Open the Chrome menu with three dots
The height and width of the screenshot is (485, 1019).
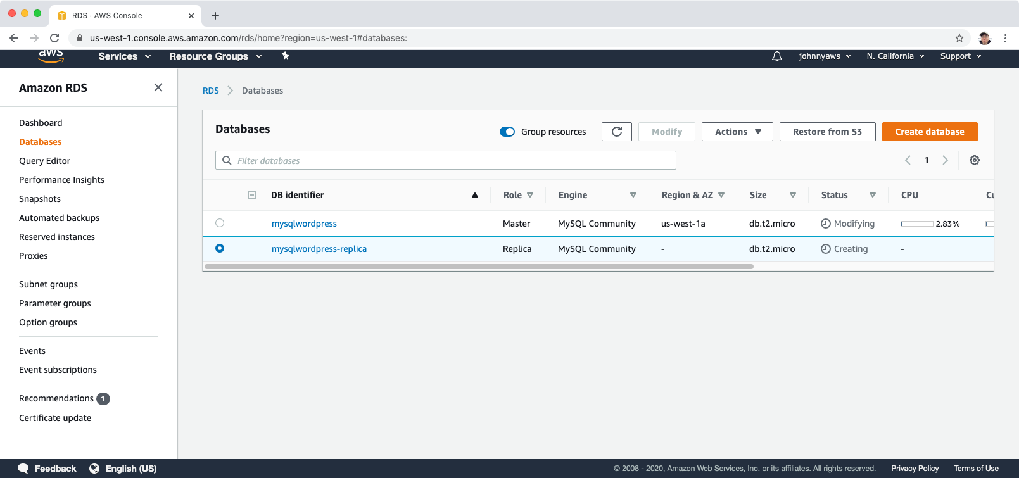(1005, 38)
